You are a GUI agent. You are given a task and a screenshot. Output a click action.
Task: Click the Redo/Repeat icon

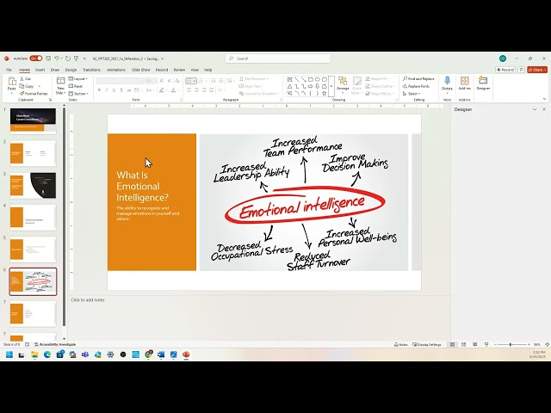pos(68,59)
